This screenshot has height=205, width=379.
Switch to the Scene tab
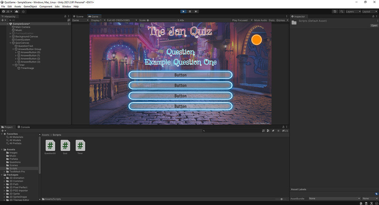[x=78, y=16]
